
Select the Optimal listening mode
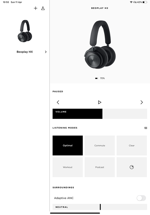pyautogui.click(x=68, y=146)
